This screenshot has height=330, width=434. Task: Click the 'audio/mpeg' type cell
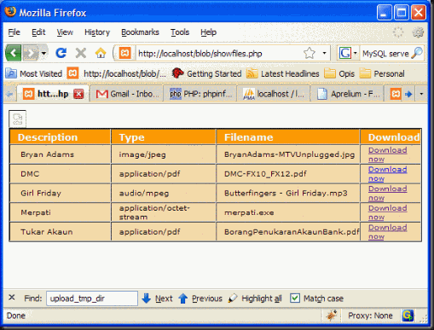[x=164, y=193]
